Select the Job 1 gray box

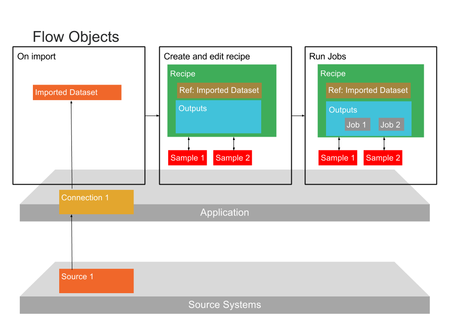[358, 124]
